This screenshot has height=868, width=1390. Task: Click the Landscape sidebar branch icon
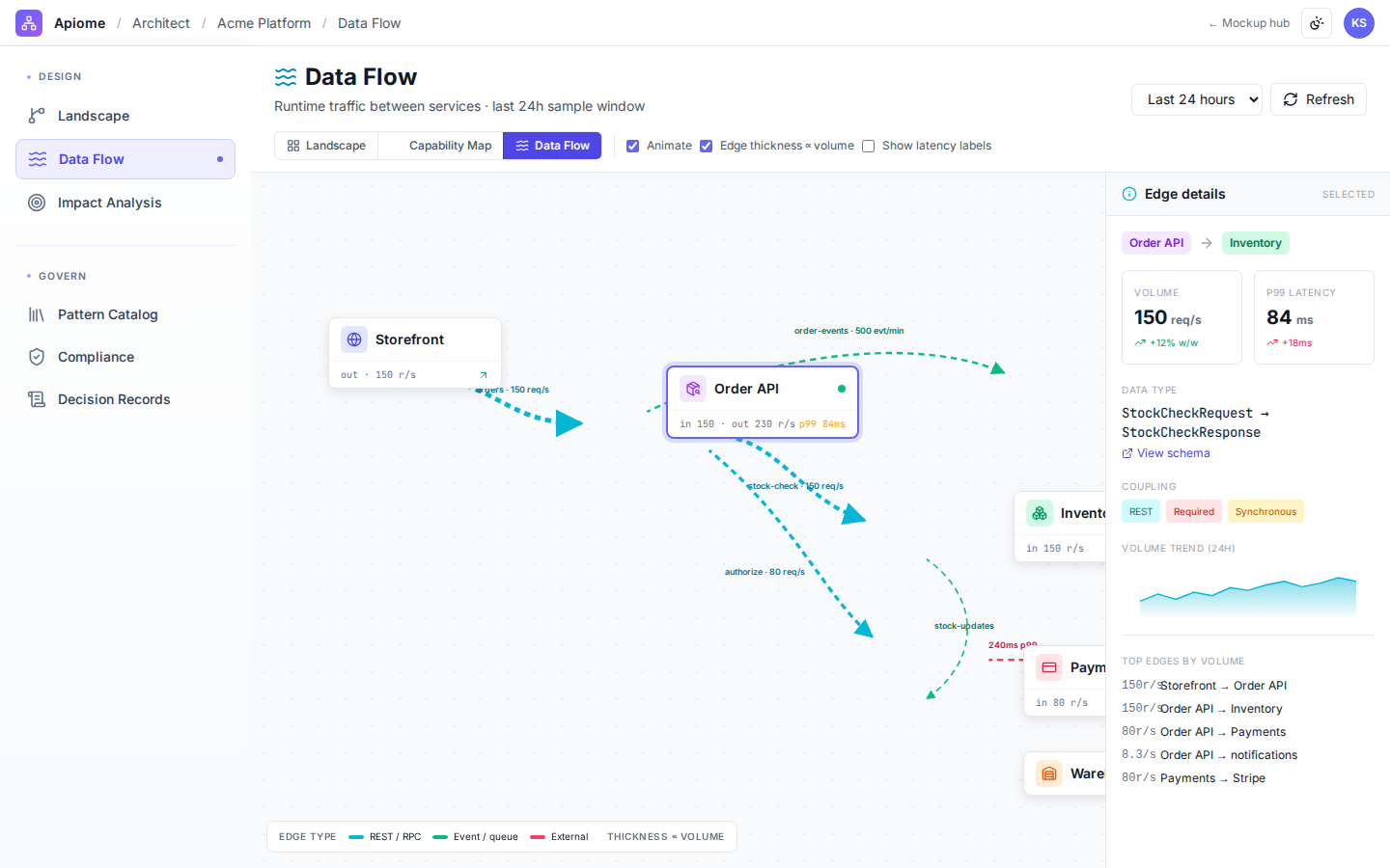(x=37, y=116)
